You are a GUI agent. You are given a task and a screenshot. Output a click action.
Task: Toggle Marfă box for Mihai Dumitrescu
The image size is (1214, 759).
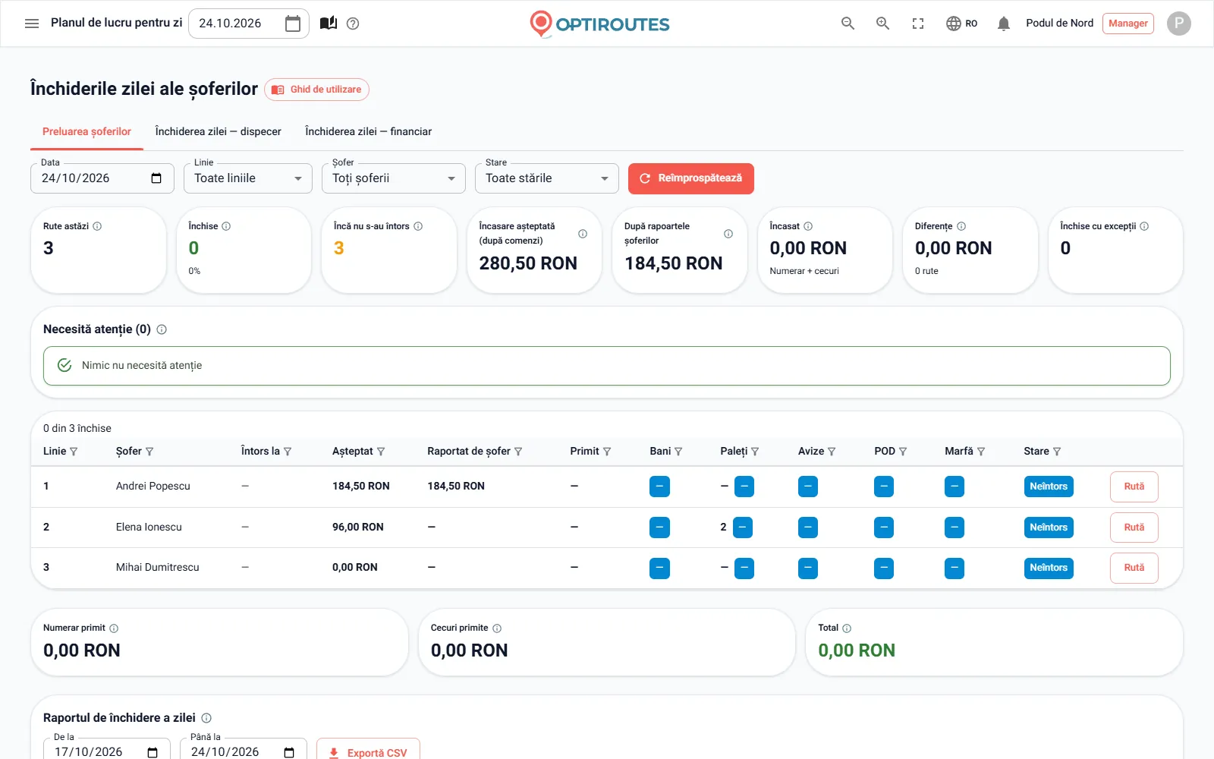[955, 568]
